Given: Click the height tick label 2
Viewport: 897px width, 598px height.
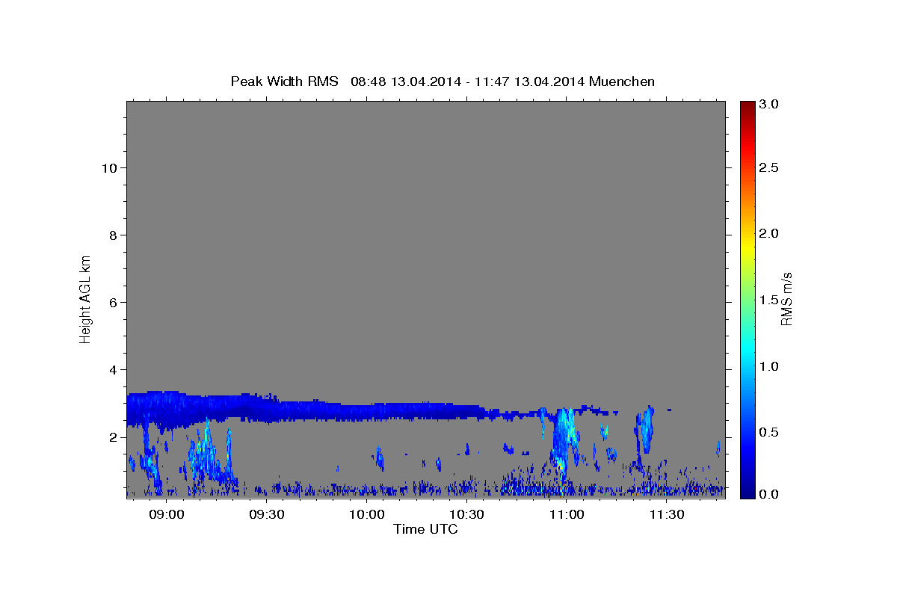Looking at the screenshot, I should [112, 437].
